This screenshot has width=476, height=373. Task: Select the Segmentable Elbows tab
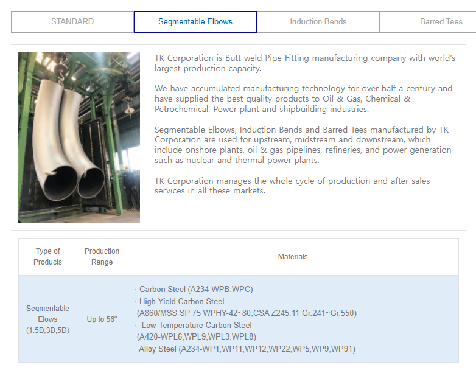tap(195, 22)
